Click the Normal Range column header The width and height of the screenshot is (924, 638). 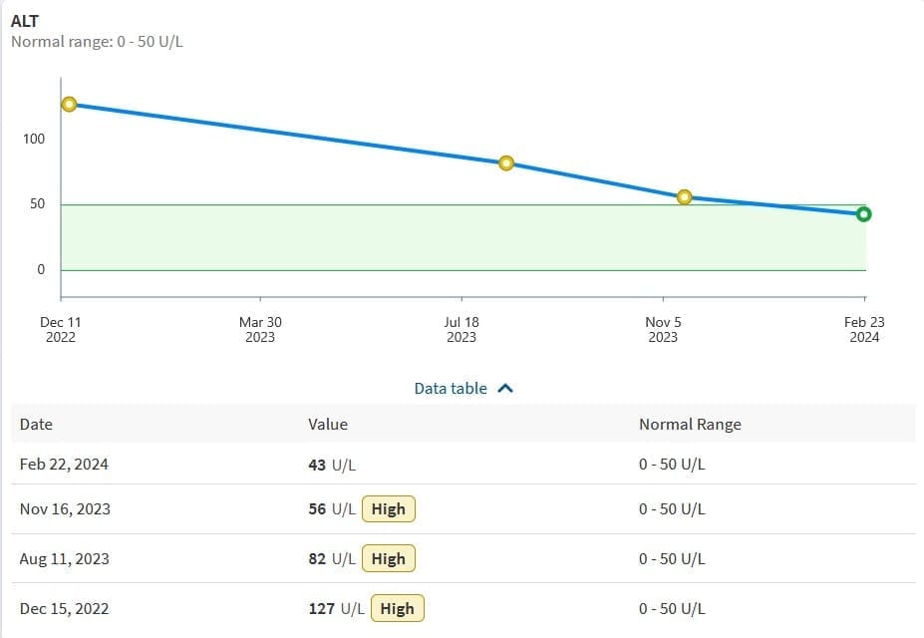pyautogui.click(x=690, y=425)
